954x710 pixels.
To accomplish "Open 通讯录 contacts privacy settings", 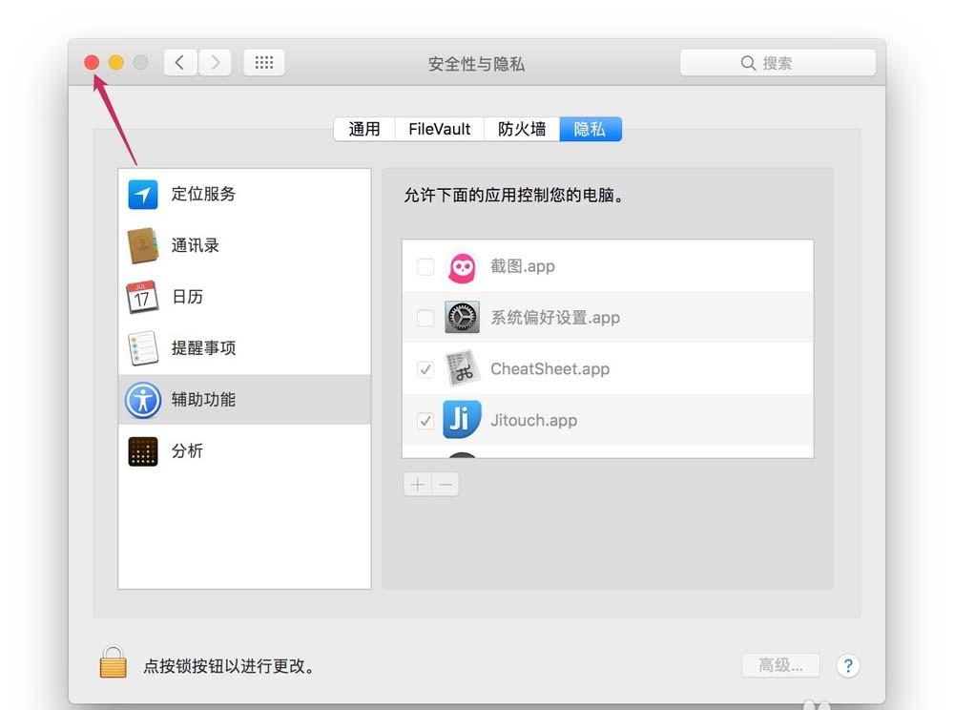I will coord(143,245).
